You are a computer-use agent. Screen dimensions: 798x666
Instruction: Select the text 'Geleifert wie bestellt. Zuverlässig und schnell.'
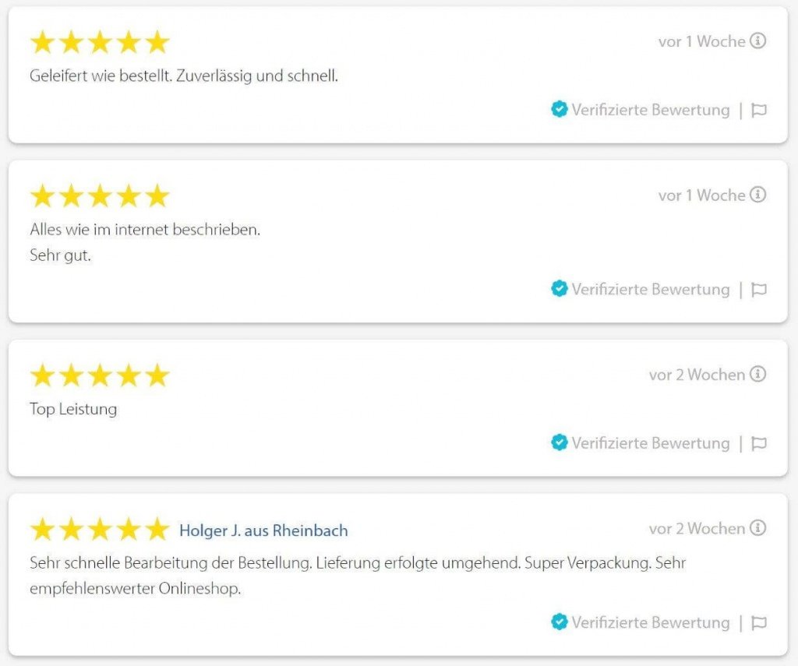[184, 76]
